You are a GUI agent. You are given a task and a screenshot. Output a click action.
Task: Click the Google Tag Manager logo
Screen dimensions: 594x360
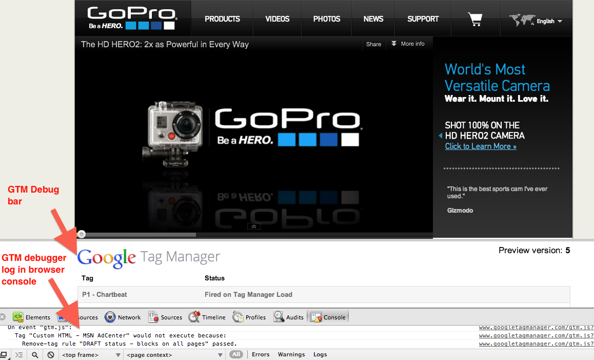tap(149, 258)
